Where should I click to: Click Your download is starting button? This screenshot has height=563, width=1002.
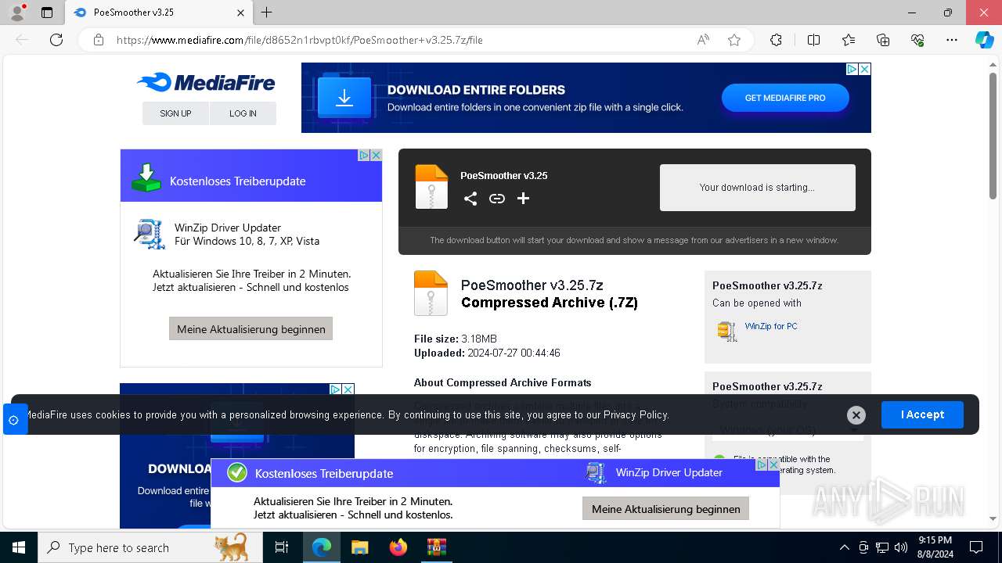[x=757, y=188]
